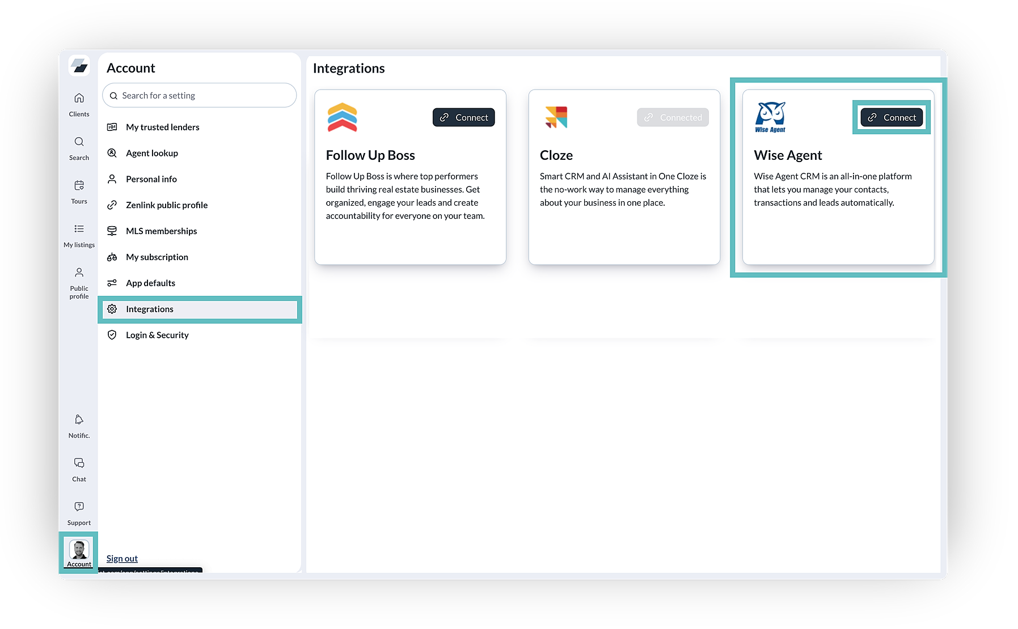The image size is (1018, 629).
Task: Click Agent lookup search-person icon
Action: (112, 153)
